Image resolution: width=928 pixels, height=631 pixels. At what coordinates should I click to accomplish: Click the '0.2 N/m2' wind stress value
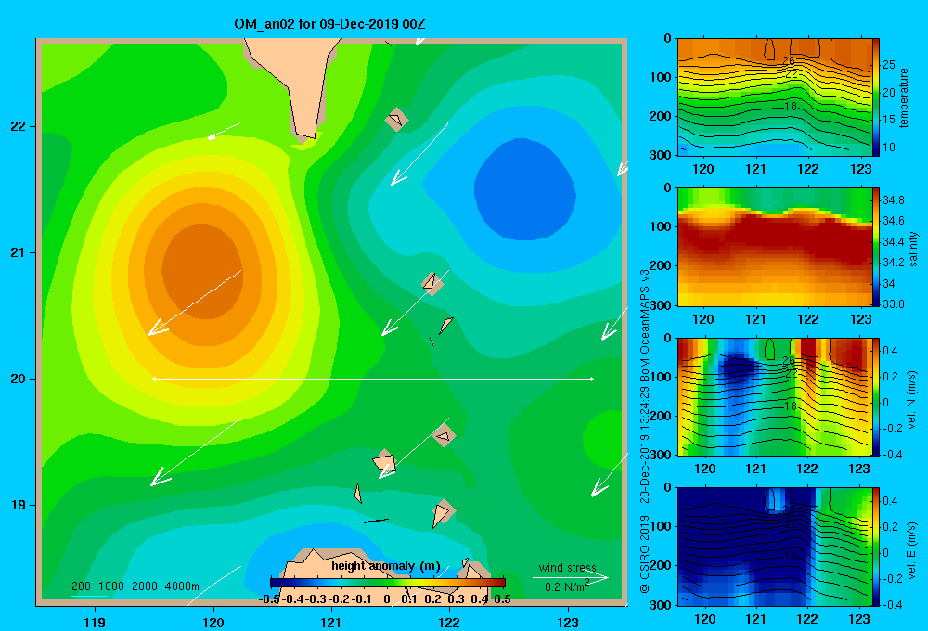(x=566, y=586)
